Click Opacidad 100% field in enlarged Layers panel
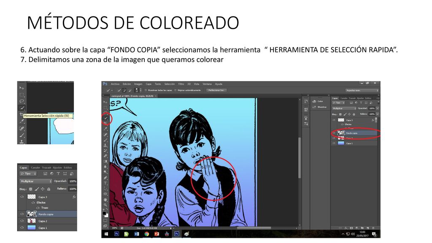This screenshot has height=243, width=432. 73,181
